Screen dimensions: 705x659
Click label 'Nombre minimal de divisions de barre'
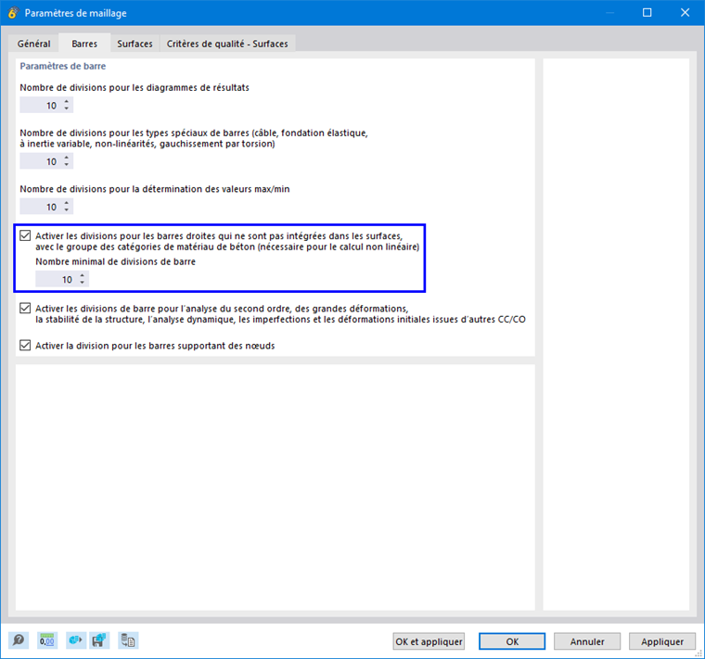pos(116,261)
